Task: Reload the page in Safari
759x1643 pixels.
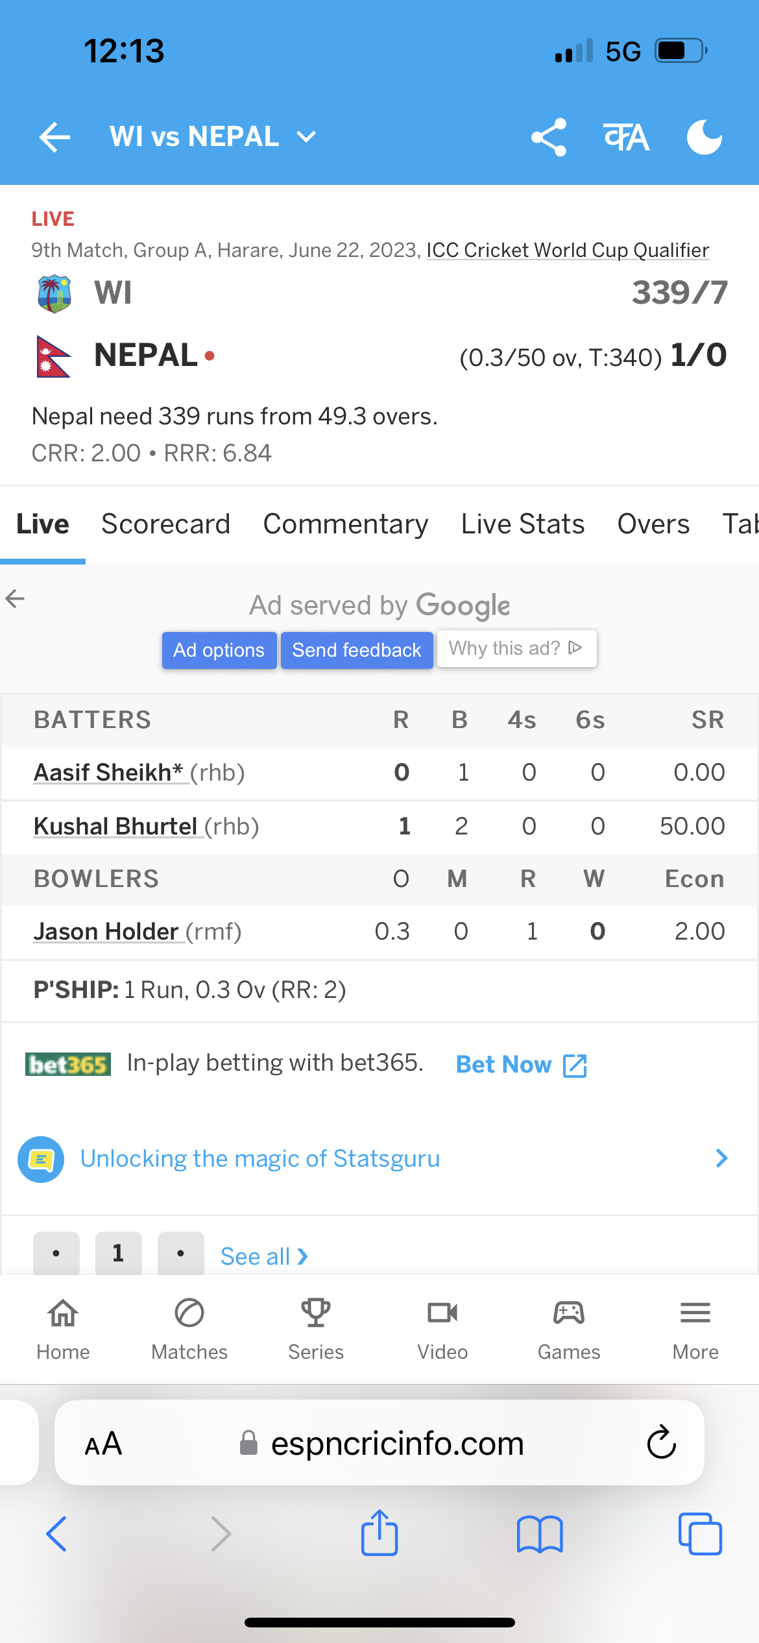Action: click(662, 1443)
